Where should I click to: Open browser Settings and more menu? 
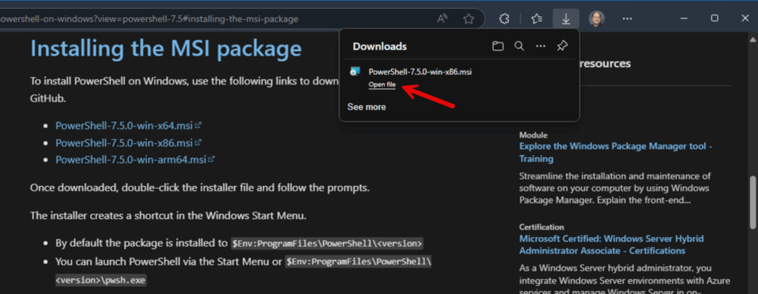pyautogui.click(x=627, y=19)
